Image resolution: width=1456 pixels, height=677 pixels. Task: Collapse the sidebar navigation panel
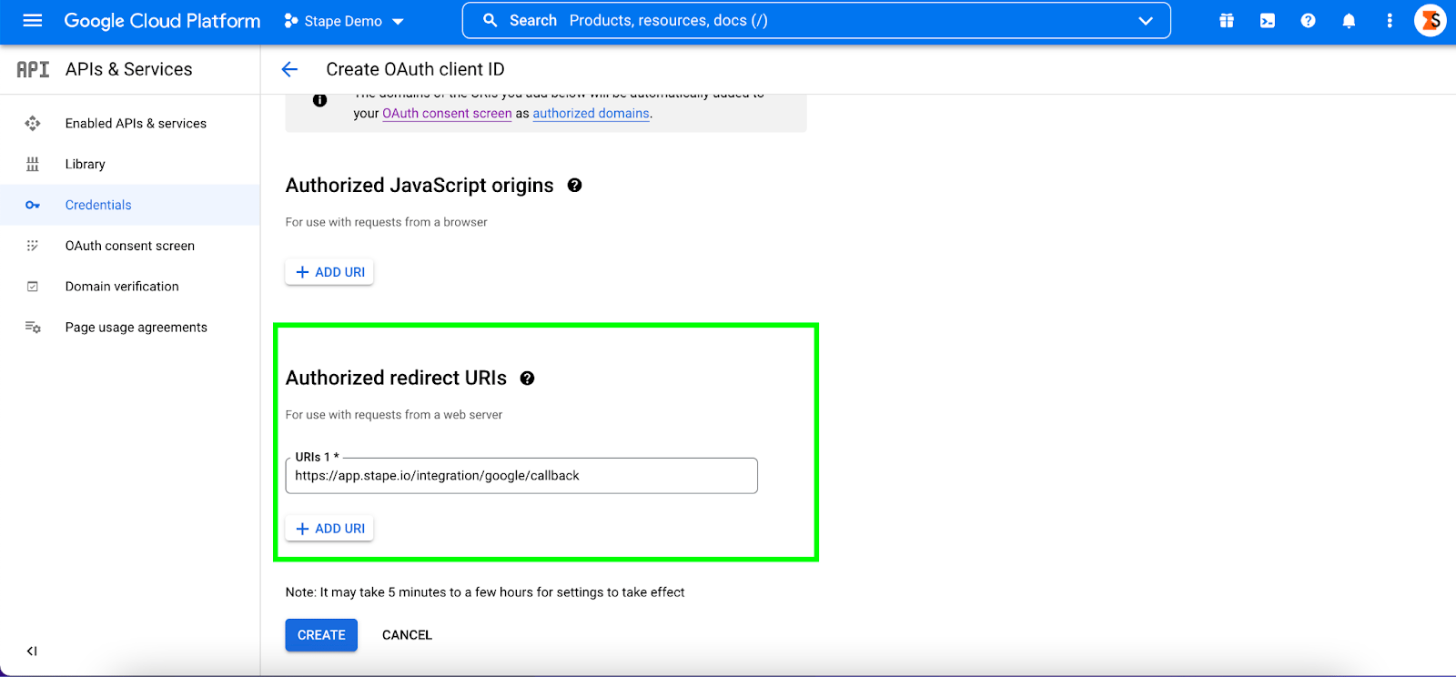tap(32, 652)
